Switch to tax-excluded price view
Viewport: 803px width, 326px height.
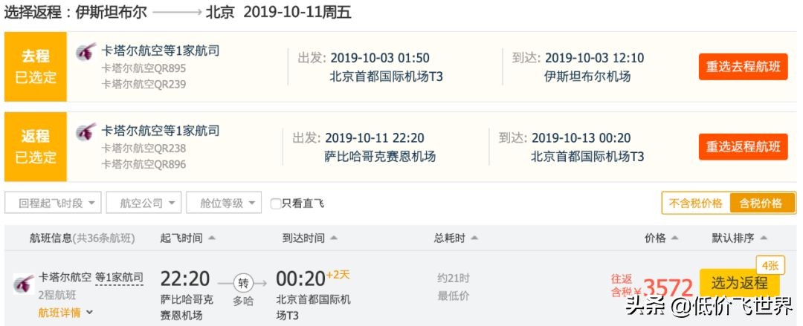(x=695, y=203)
